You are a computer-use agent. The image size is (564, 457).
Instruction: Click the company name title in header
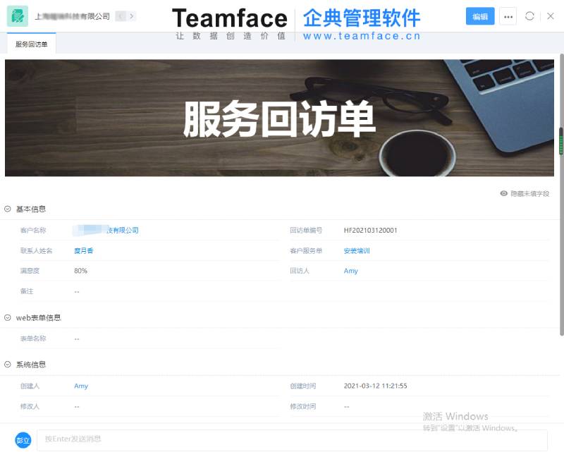[x=73, y=16]
